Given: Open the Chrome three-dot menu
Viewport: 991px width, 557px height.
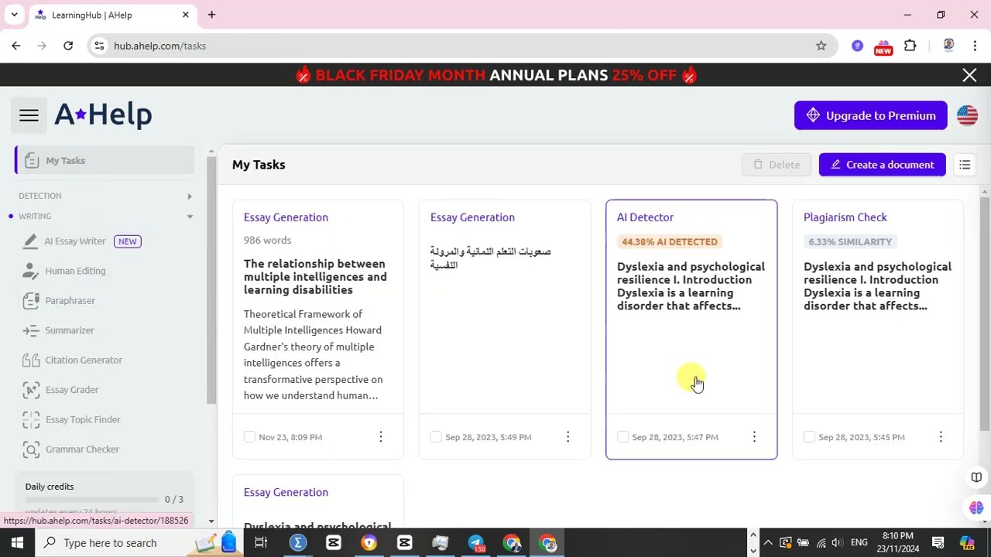Looking at the screenshot, I should pos(975,46).
